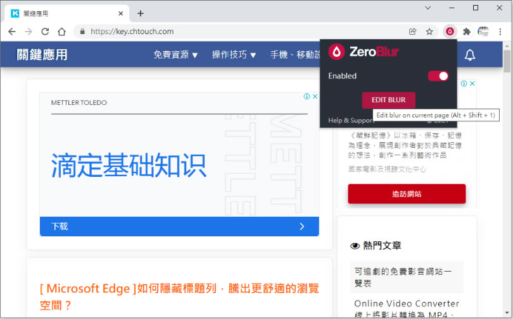Click the notification bell icon

pos(470,55)
